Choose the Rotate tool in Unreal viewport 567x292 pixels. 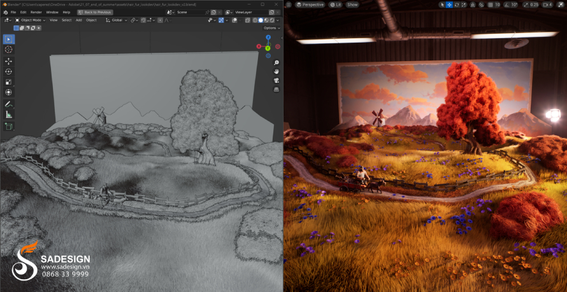457,4
